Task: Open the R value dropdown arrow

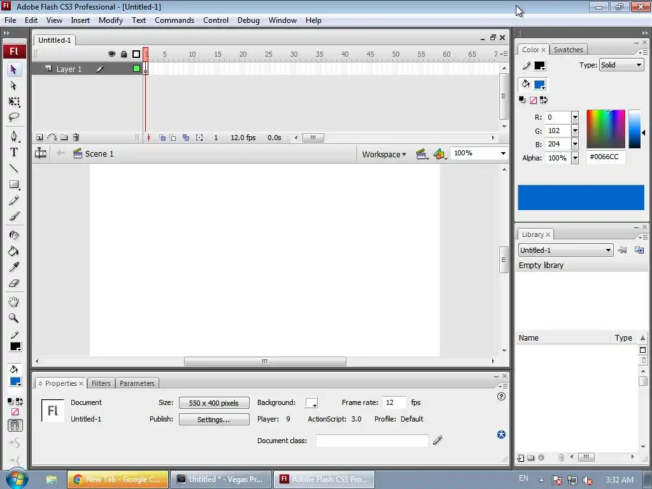Action: coord(575,117)
